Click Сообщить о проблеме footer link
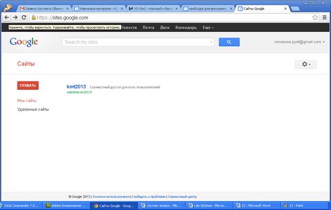 (x=149, y=197)
